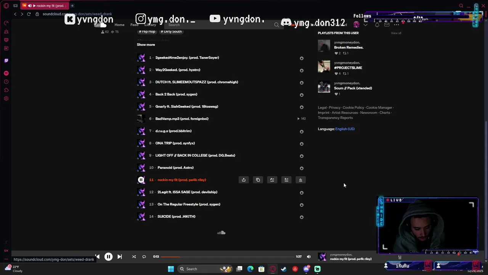Open Transparency Reports footer link
This screenshot has width=488, height=275.
click(x=335, y=118)
